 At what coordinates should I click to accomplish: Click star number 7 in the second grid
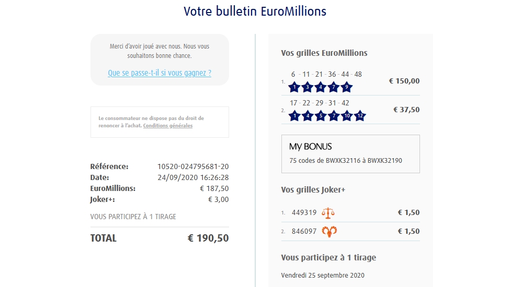pos(334,116)
